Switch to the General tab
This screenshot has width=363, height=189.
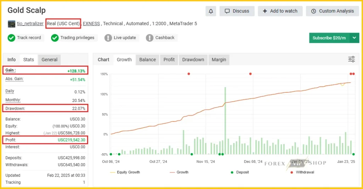(x=49, y=59)
